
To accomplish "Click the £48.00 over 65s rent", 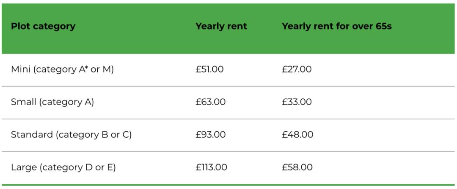I will (297, 135).
